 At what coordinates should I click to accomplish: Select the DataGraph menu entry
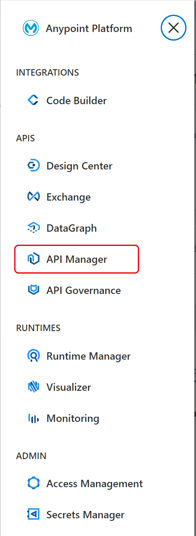72,228
